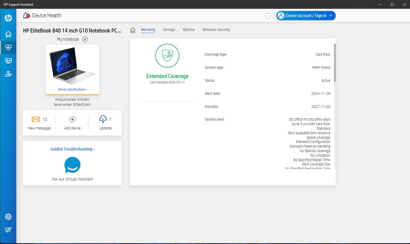410x244 pixels.
Task: Open Settings gear in sidebar
Action: tap(8, 217)
